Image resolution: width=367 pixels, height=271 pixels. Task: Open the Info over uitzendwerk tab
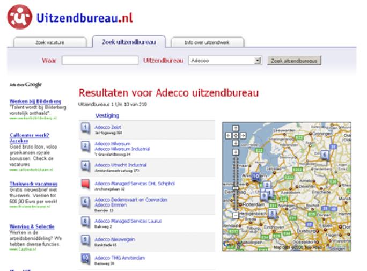[207, 42]
